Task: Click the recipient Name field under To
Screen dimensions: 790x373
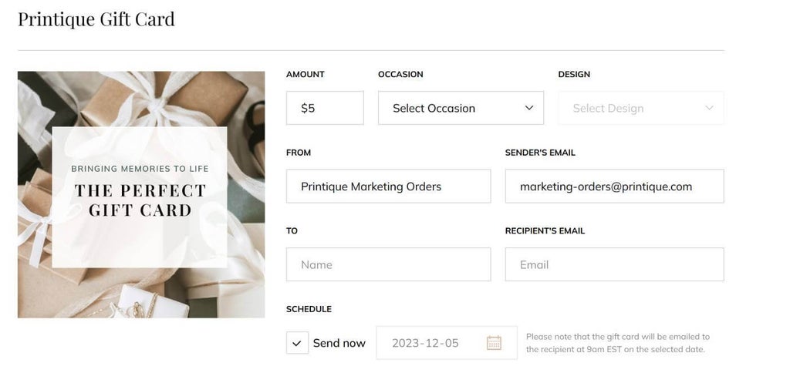Action: 388,264
